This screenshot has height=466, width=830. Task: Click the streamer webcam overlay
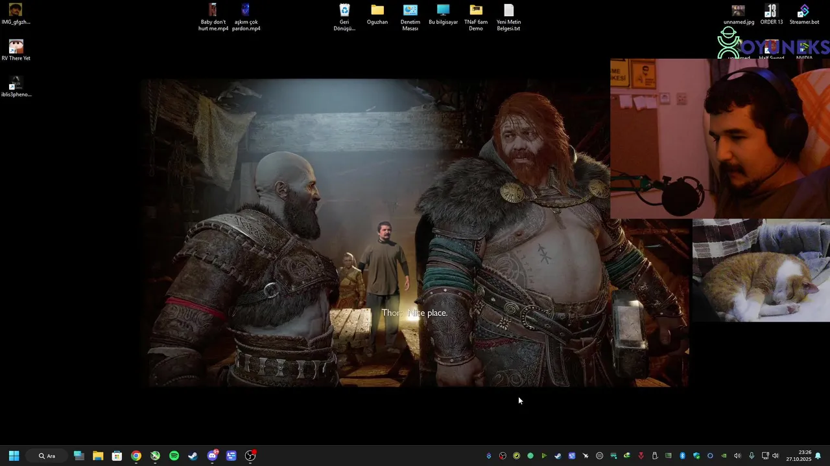[720, 139]
